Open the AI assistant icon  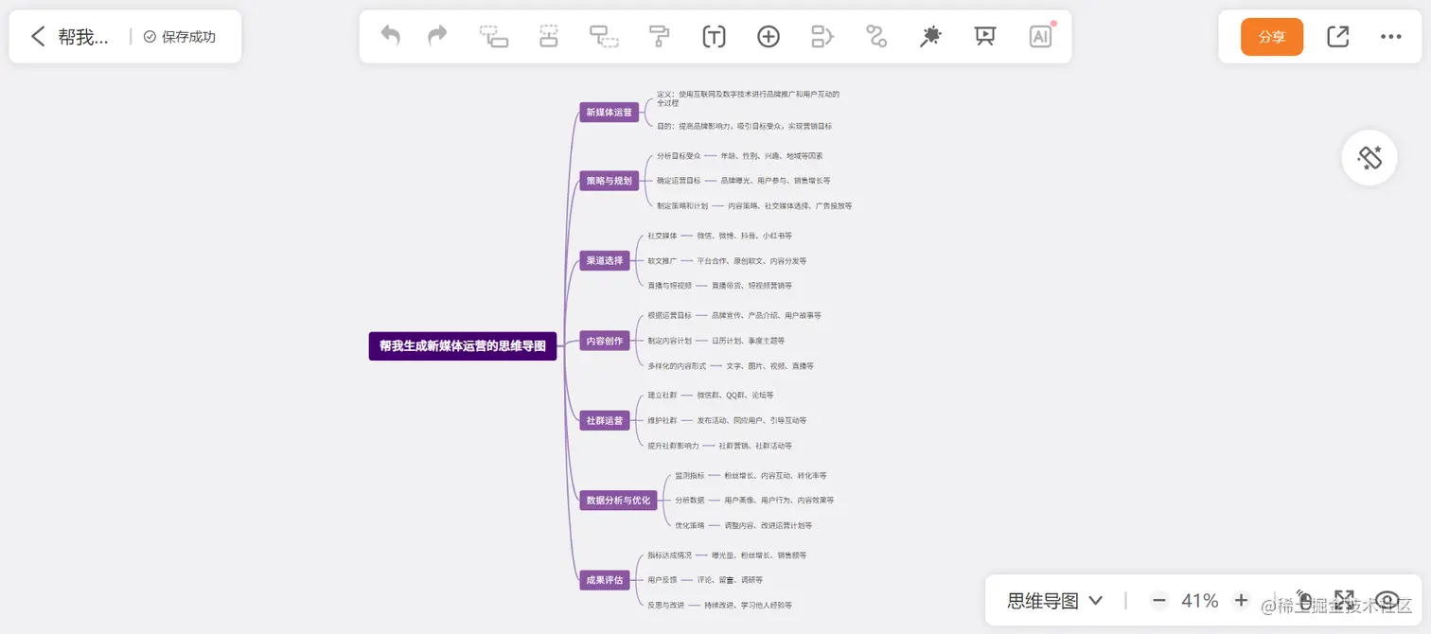point(1040,37)
